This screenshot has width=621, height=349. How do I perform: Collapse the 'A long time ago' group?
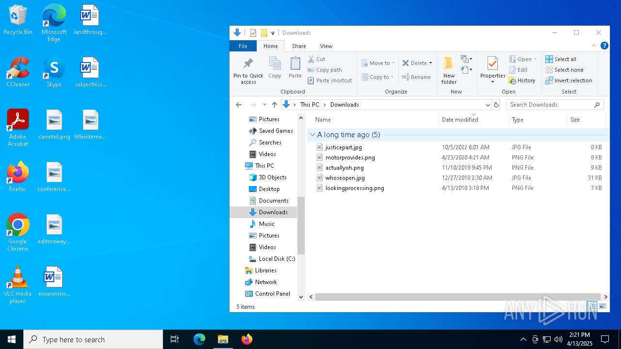[x=312, y=135]
